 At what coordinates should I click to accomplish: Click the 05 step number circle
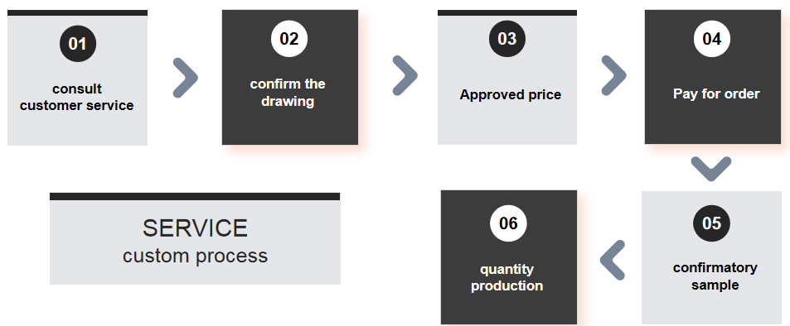[x=711, y=223]
